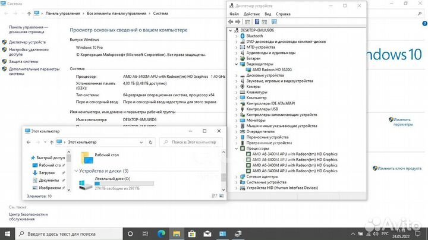This screenshot has width=428, height=240.
Task: Select the Камеры device category
Action: pos(253,87)
